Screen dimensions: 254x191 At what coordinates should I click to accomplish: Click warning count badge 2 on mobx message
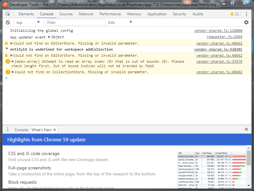click(x=8, y=61)
